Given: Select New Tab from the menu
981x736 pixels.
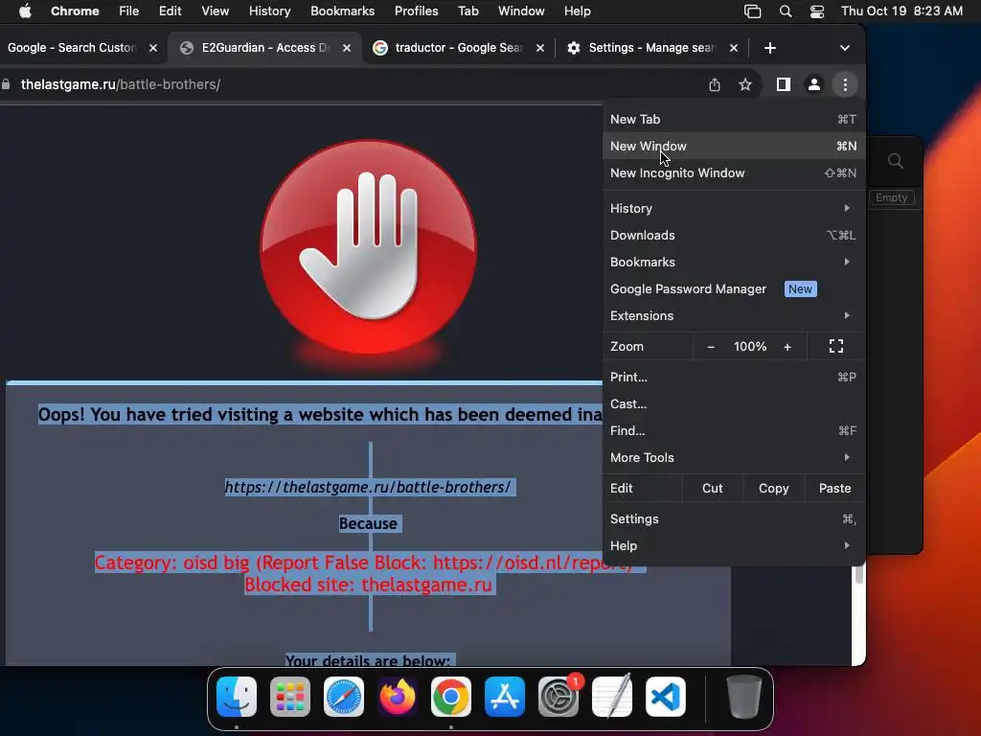Looking at the screenshot, I should [x=733, y=119].
